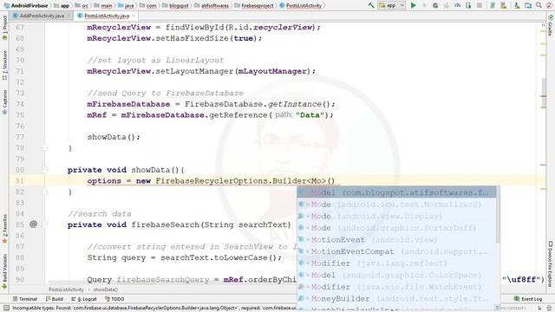Open the profiler gauge icon in toolbar
The height and width of the screenshot is (312, 555).
point(457,5)
